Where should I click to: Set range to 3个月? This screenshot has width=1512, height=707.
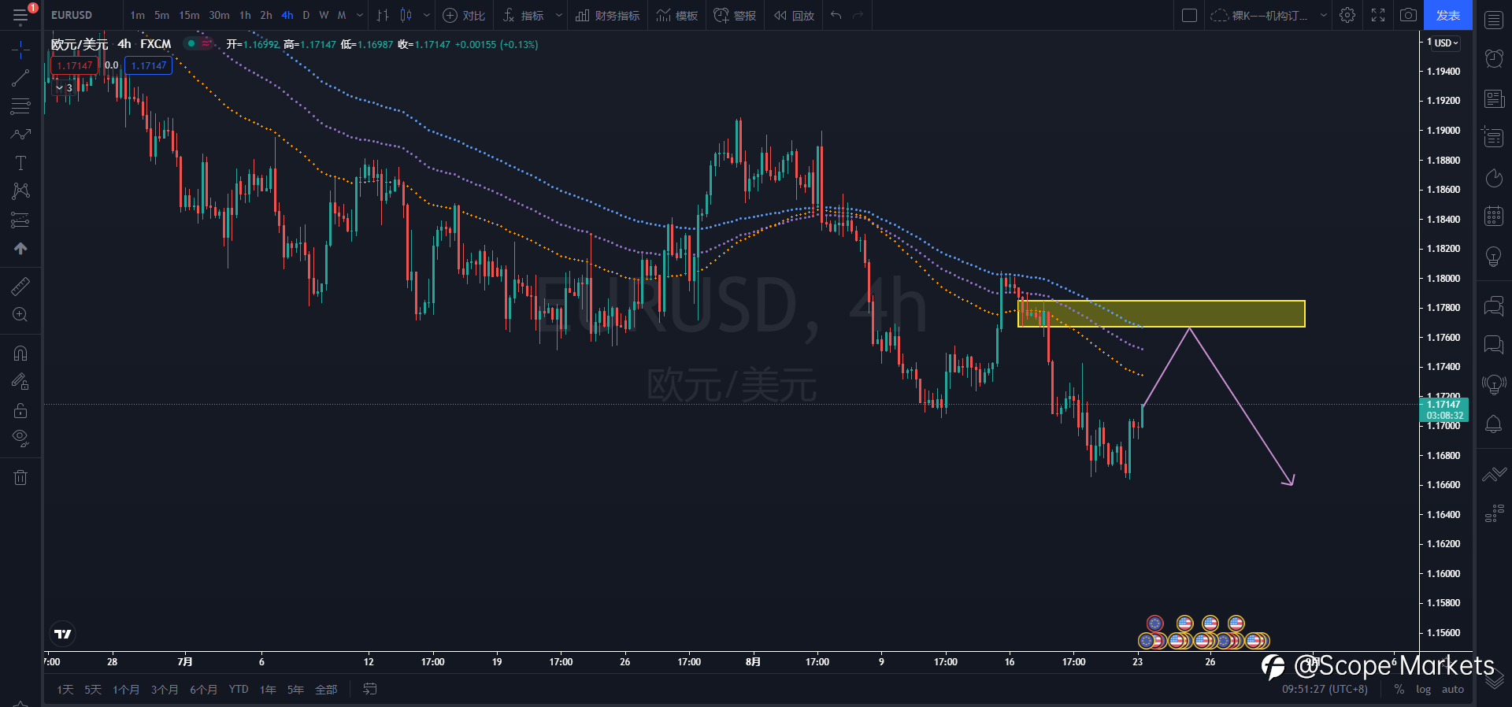pos(164,690)
